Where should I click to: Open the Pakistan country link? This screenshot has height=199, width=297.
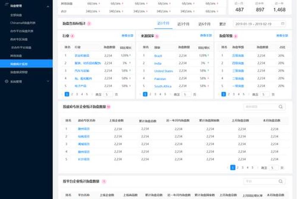[x=160, y=79]
